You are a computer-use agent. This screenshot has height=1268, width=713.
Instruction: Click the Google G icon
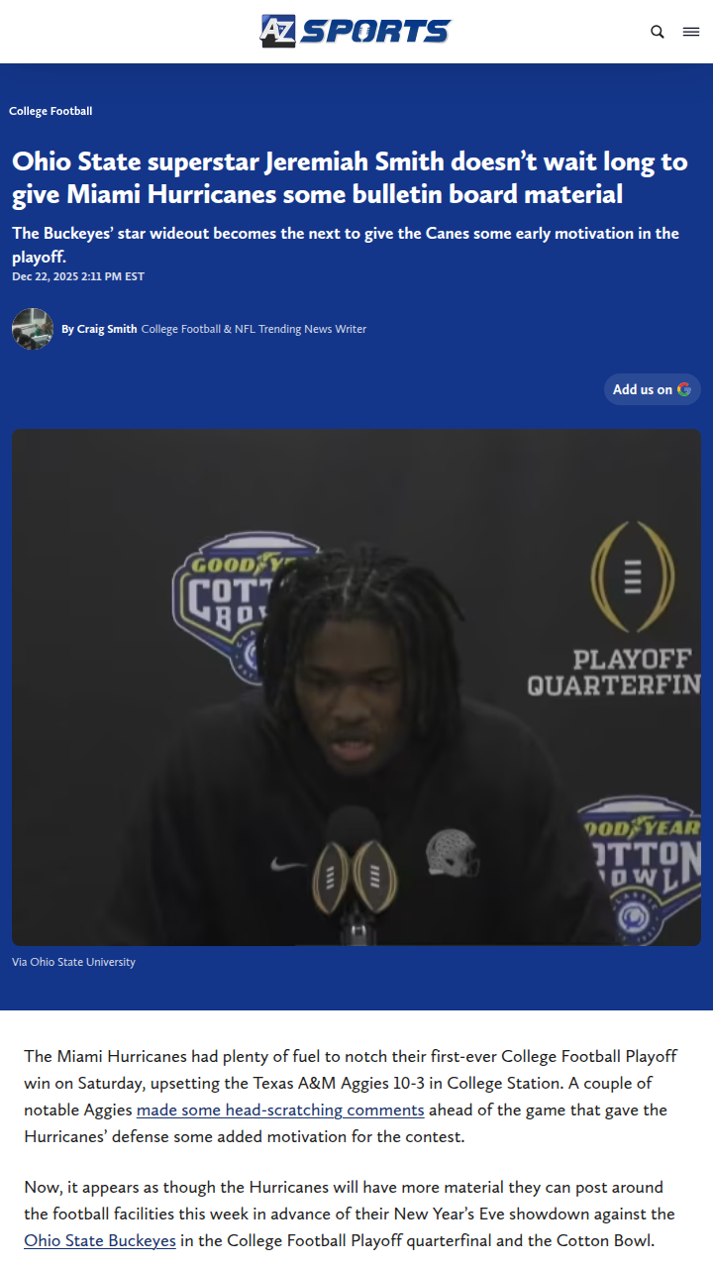[x=684, y=389]
